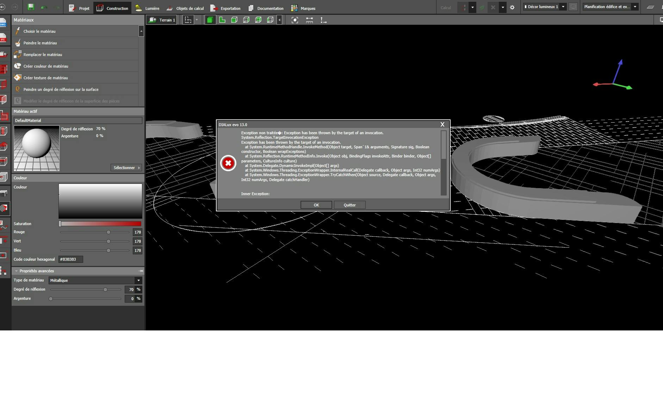This screenshot has width=663, height=403.
Task: Click the Créer texture de matériau icon
Action: click(18, 77)
